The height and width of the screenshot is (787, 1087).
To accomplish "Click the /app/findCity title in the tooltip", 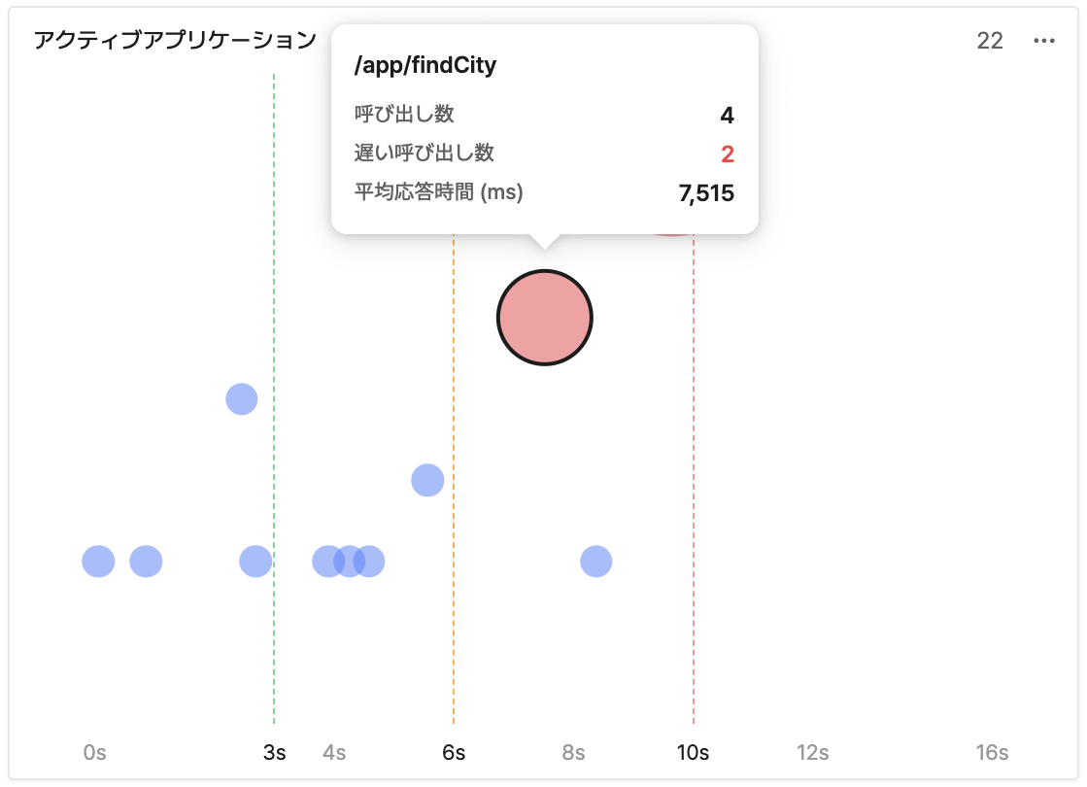I will [x=425, y=66].
